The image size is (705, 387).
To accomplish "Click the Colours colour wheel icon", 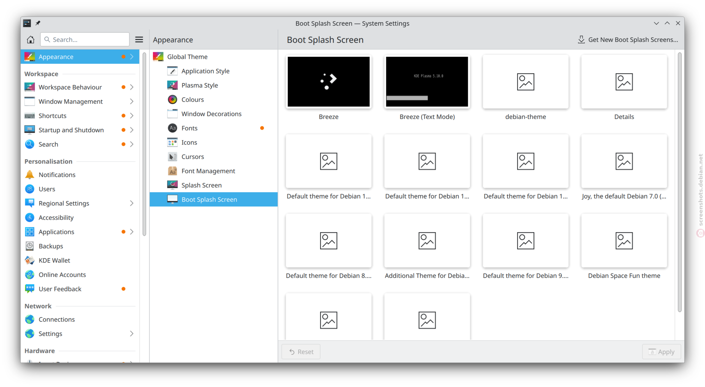I will pos(172,99).
